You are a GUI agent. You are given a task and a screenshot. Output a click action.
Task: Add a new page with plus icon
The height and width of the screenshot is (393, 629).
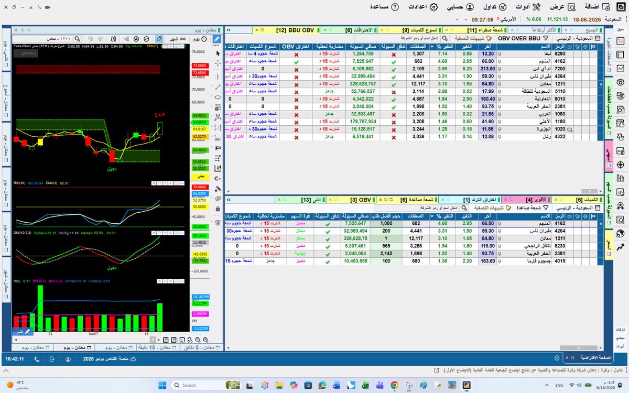[x=558, y=357]
